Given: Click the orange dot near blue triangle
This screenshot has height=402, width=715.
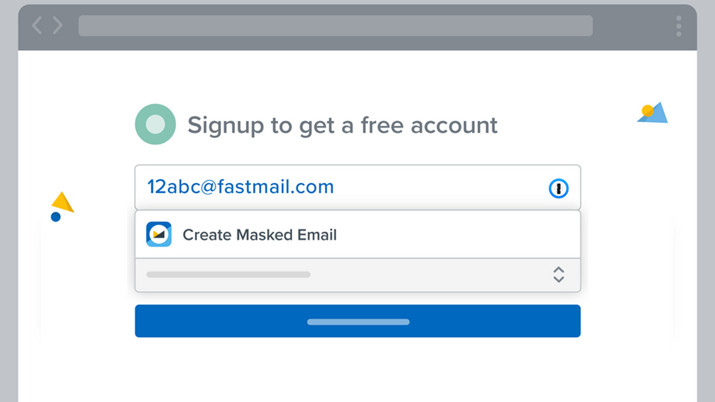Looking at the screenshot, I should pos(648,111).
